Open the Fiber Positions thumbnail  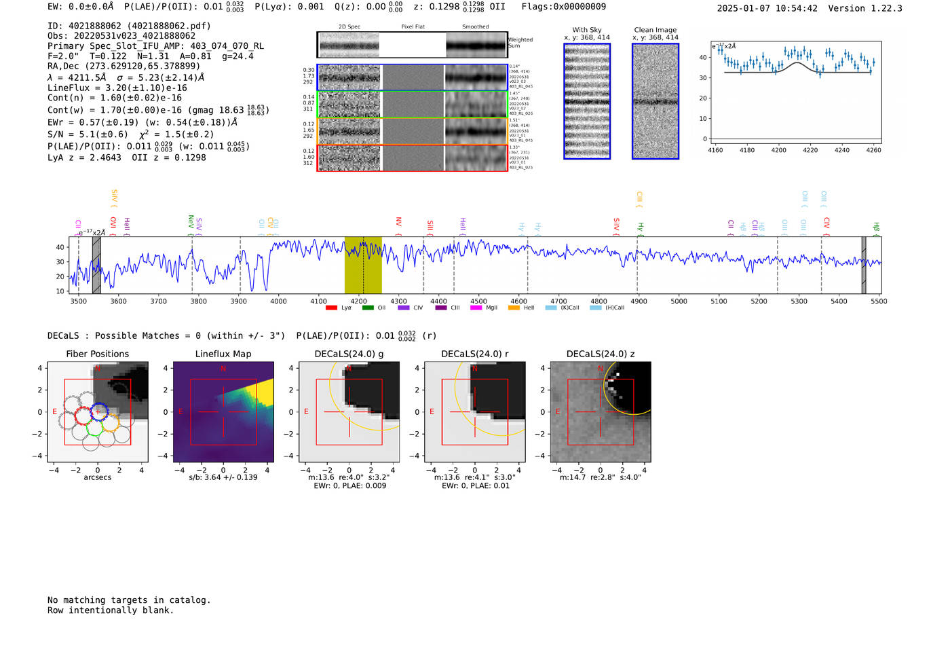coord(98,412)
